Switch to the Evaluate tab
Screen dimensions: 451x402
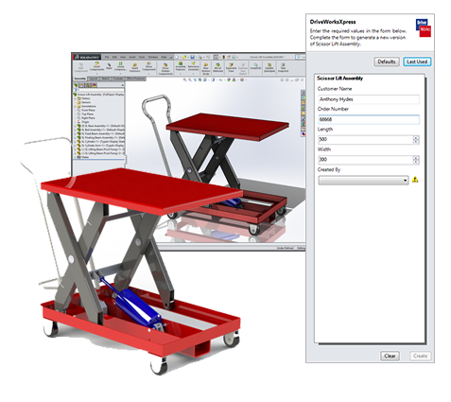[x=118, y=79]
